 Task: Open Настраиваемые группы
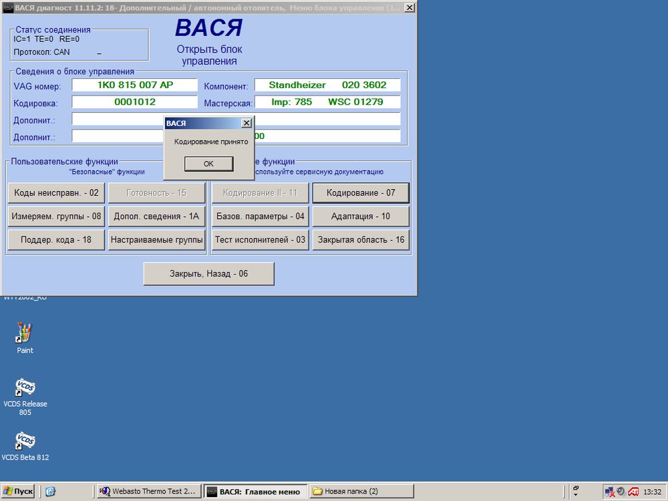[157, 239]
